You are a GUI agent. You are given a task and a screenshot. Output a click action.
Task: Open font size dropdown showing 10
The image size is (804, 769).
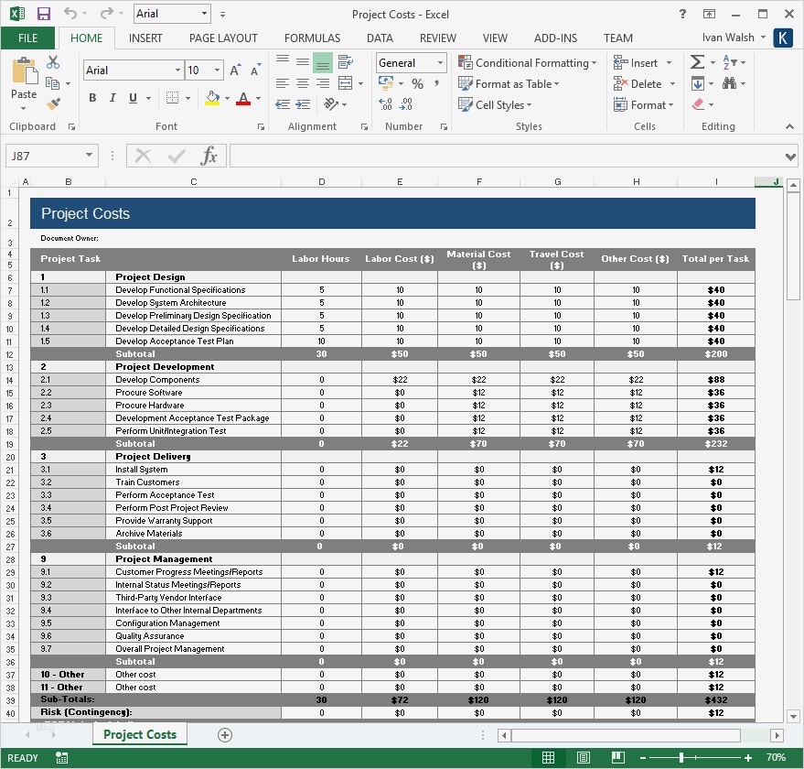[x=218, y=70]
